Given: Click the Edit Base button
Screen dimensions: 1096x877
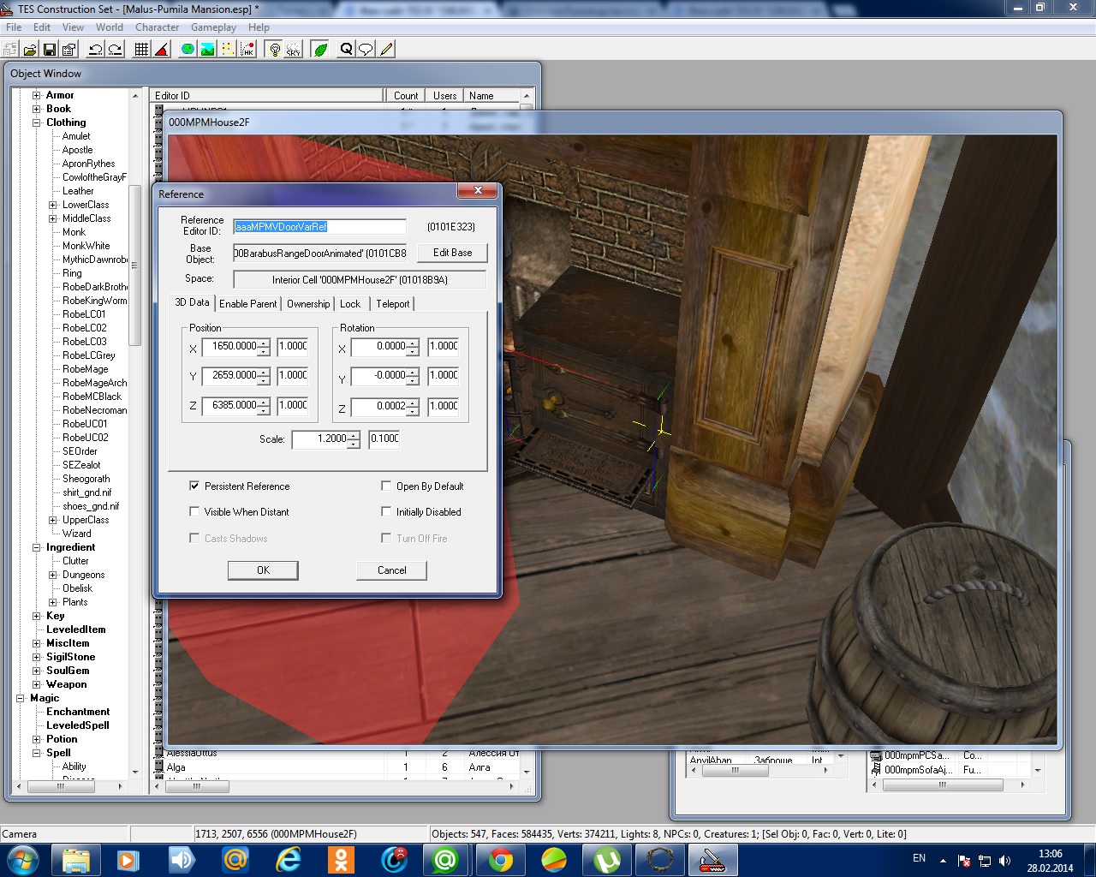Looking at the screenshot, I should point(453,253).
